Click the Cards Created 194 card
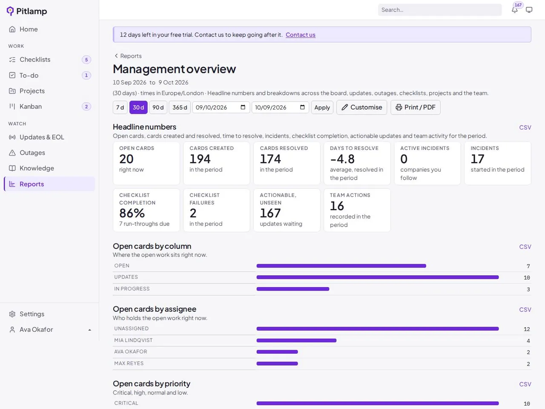The height and width of the screenshot is (409, 545). 217,163
